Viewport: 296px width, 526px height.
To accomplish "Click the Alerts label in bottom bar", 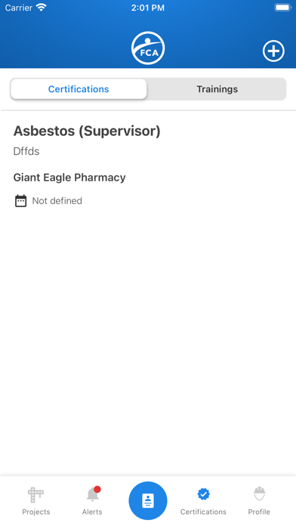I will click(x=92, y=512).
